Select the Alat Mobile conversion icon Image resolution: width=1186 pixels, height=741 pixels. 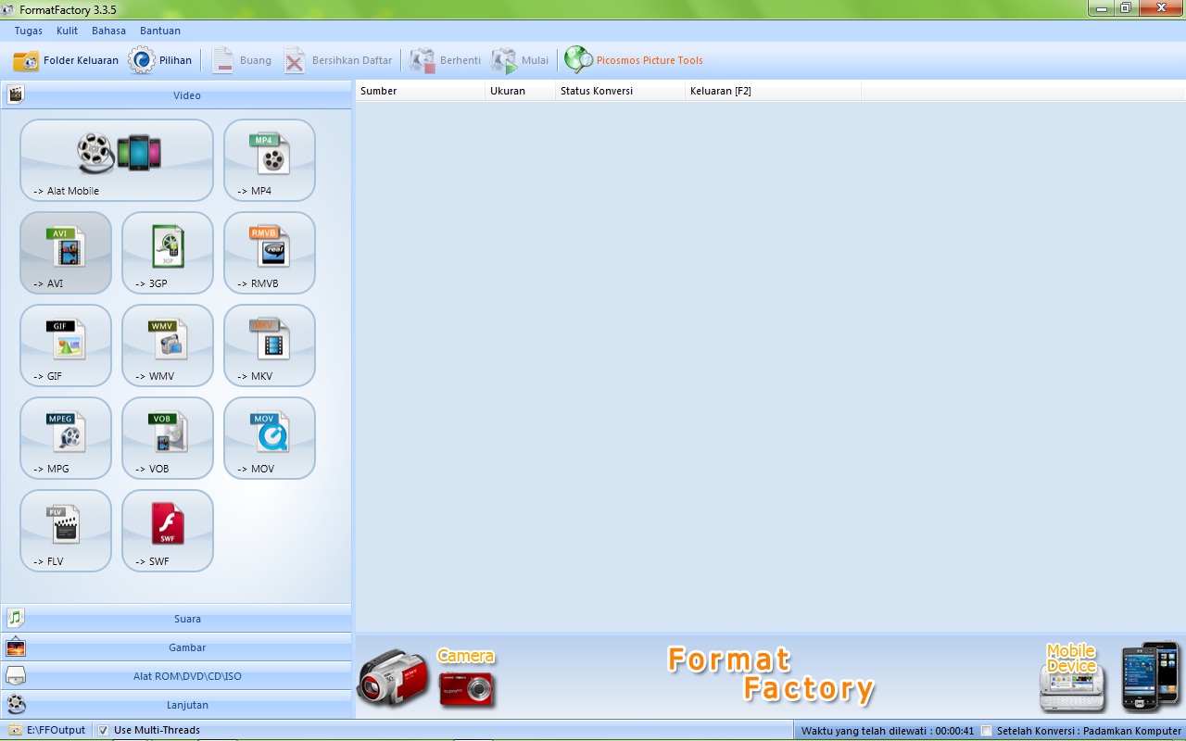[x=117, y=160]
